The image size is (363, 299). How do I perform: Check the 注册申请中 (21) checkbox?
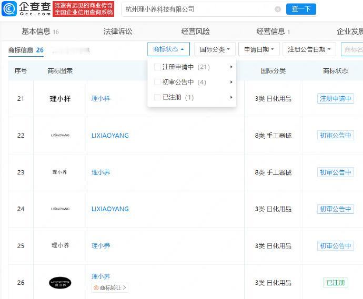157,67
